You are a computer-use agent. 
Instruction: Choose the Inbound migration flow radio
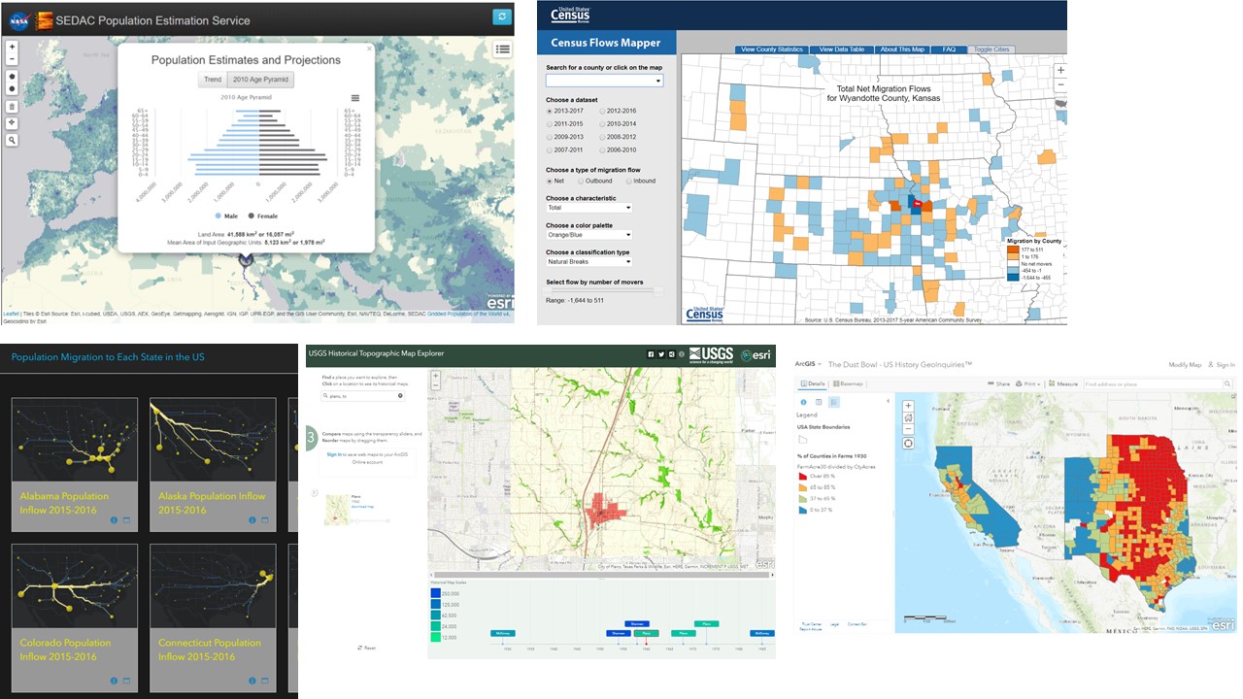point(628,182)
